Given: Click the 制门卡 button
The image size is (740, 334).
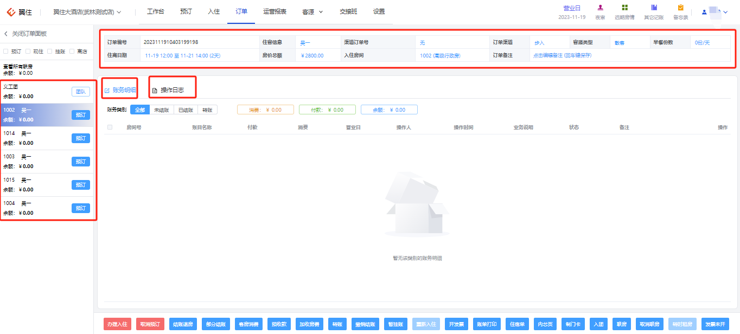Looking at the screenshot, I should [x=572, y=324].
